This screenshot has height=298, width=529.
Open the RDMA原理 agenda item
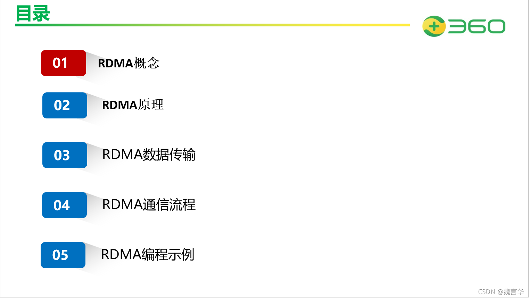[x=133, y=105]
